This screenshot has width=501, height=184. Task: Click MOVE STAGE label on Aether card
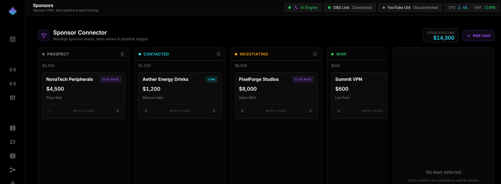(x=180, y=111)
